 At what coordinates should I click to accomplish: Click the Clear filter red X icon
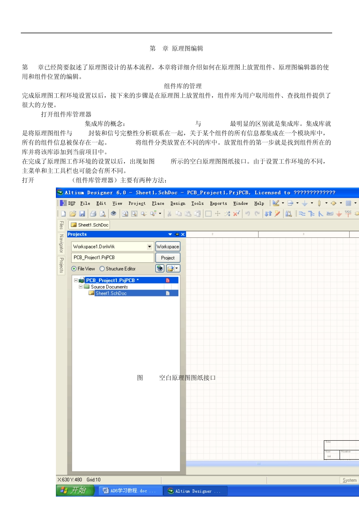pyautogui.click(x=237, y=214)
